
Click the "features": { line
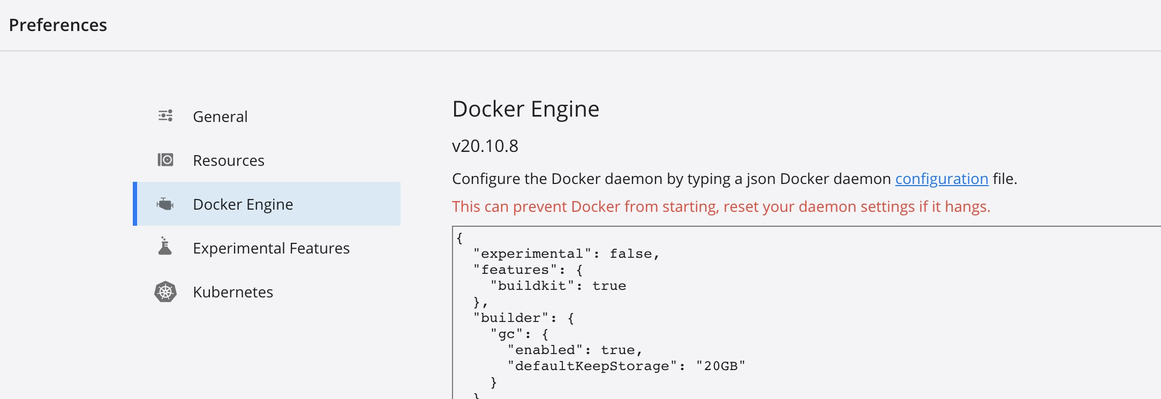coord(528,270)
